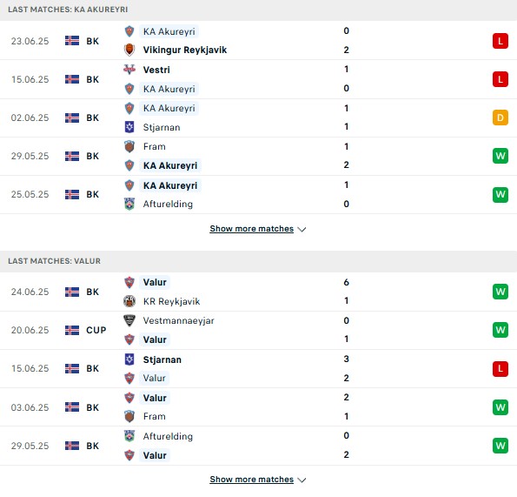Expand more matches under Valur section
The width and height of the screenshot is (517, 497).
click(252, 480)
